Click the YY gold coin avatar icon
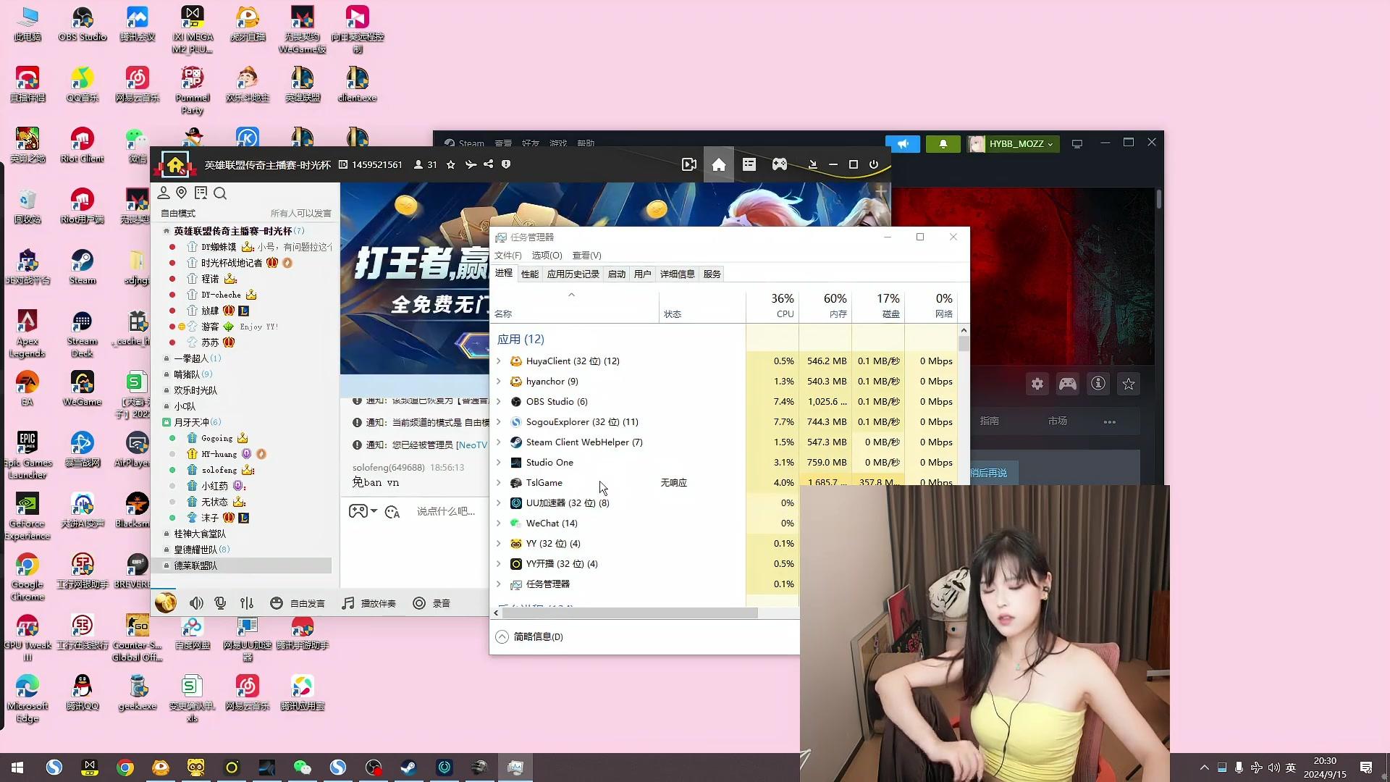This screenshot has height=782, width=1390. click(x=166, y=602)
